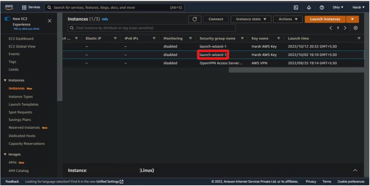Sort by Monitoring column arrow
The image size is (370, 186).
(x=190, y=38)
